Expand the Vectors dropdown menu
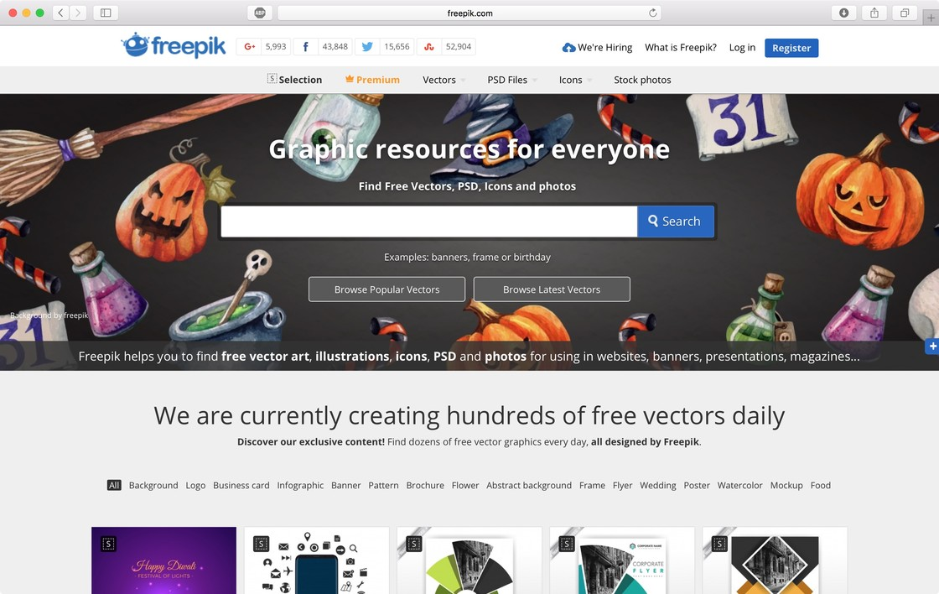This screenshot has width=939, height=594. coord(444,80)
